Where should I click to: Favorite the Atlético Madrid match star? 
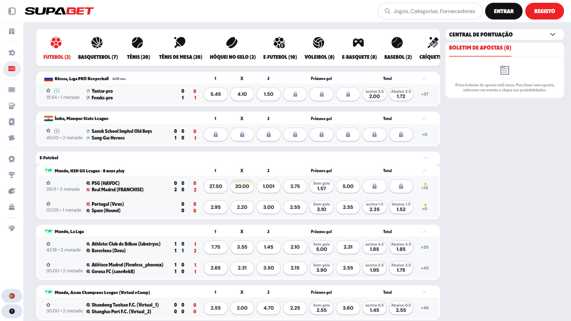(48, 265)
